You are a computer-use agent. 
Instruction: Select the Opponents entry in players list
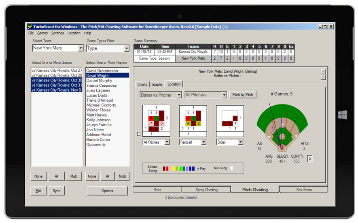(107, 144)
